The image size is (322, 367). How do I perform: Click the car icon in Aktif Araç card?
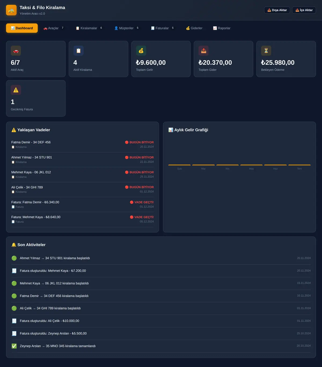(x=16, y=51)
